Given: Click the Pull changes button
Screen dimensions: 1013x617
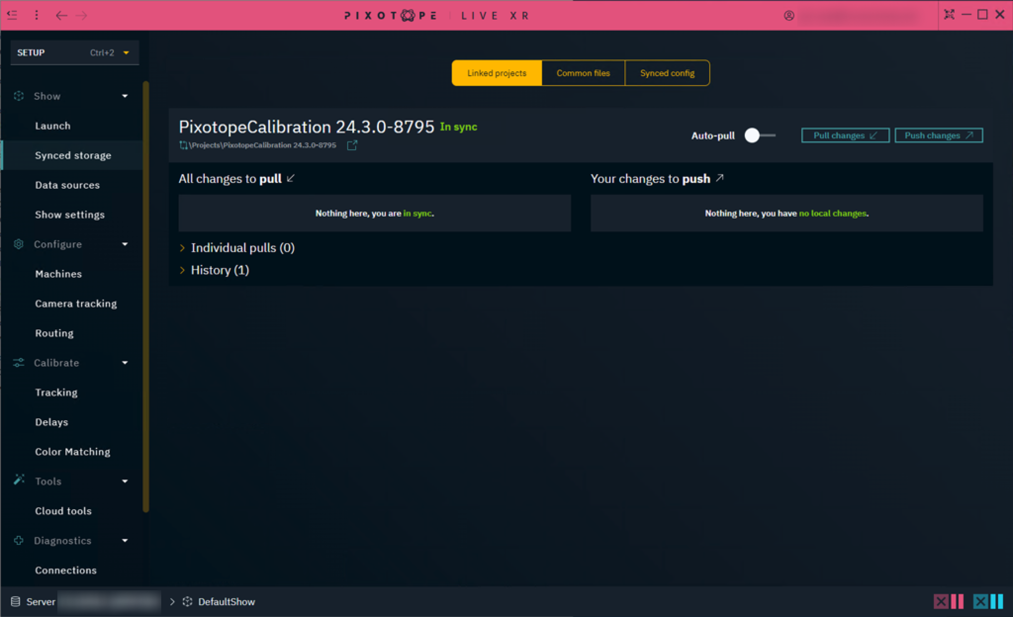Looking at the screenshot, I should click(845, 135).
